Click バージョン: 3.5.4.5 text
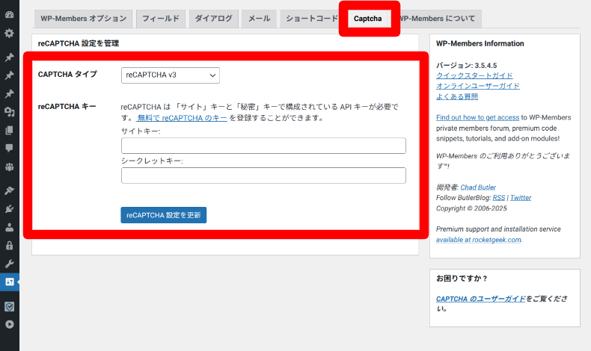This screenshot has width=591, height=351. (x=466, y=66)
